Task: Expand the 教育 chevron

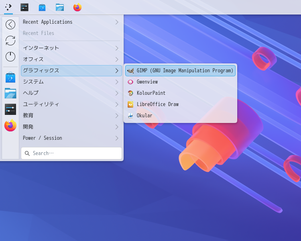Action: click(x=117, y=116)
